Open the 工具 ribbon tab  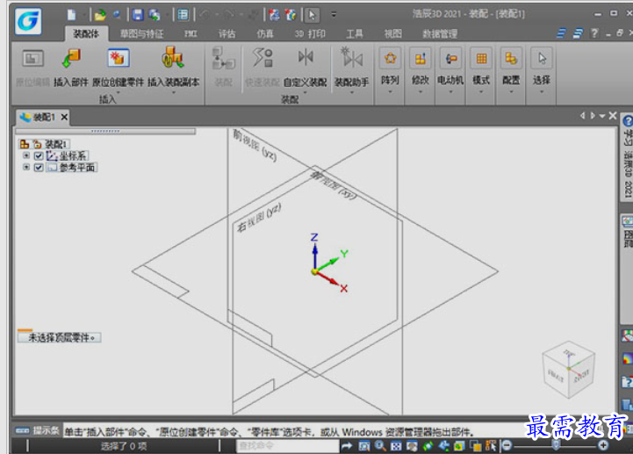click(355, 34)
